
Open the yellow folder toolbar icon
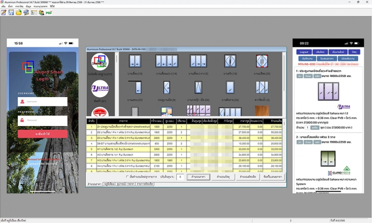click(x=19, y=12)
